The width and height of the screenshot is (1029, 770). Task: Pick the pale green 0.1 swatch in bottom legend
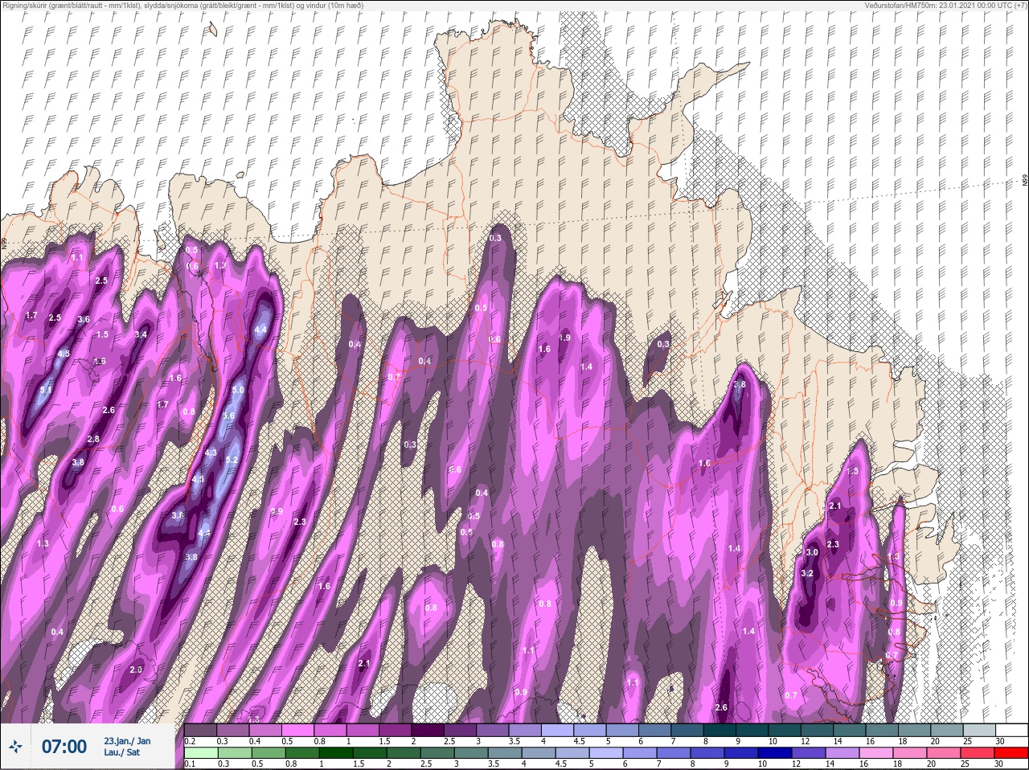pos(200,753)
